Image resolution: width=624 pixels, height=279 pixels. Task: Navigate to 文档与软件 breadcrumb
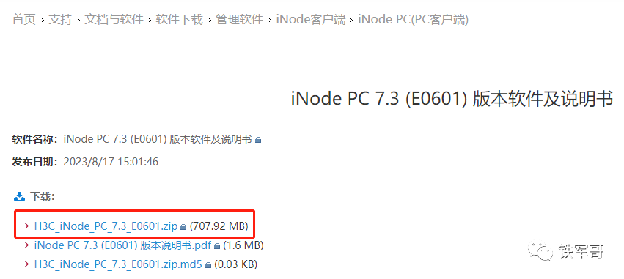(x=114, y=19)
